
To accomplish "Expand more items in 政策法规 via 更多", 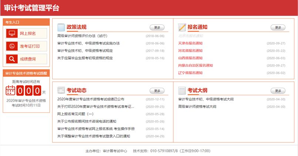I will click(x=157, y=27).
